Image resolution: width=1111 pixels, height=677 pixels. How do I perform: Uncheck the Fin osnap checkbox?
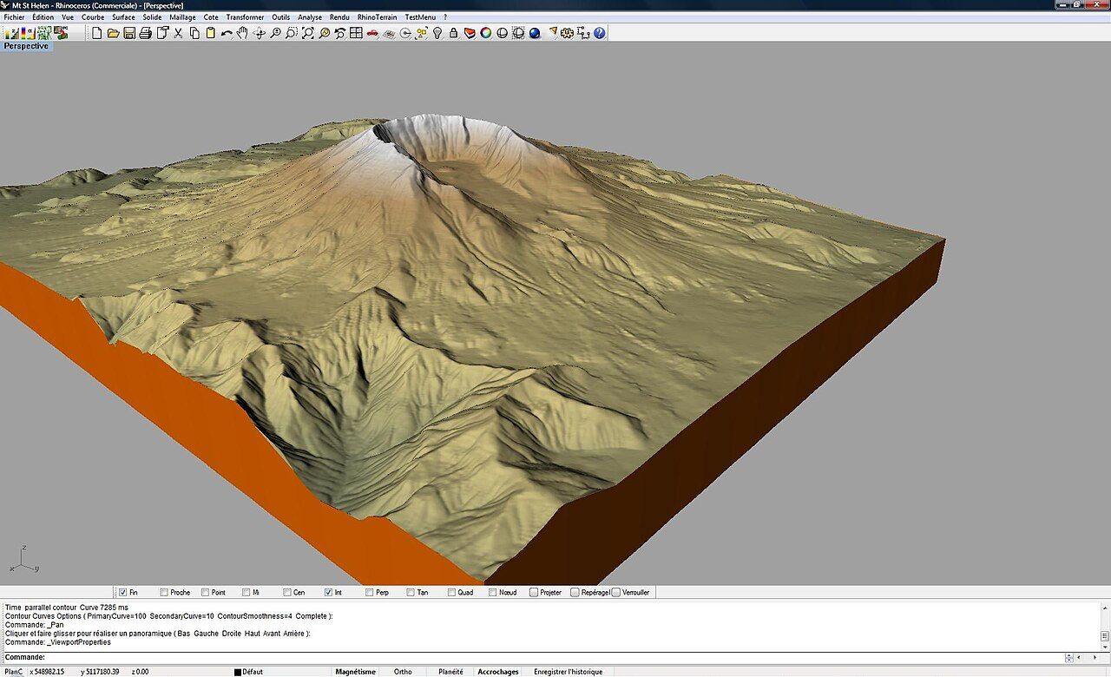click(x=122, y=592)
